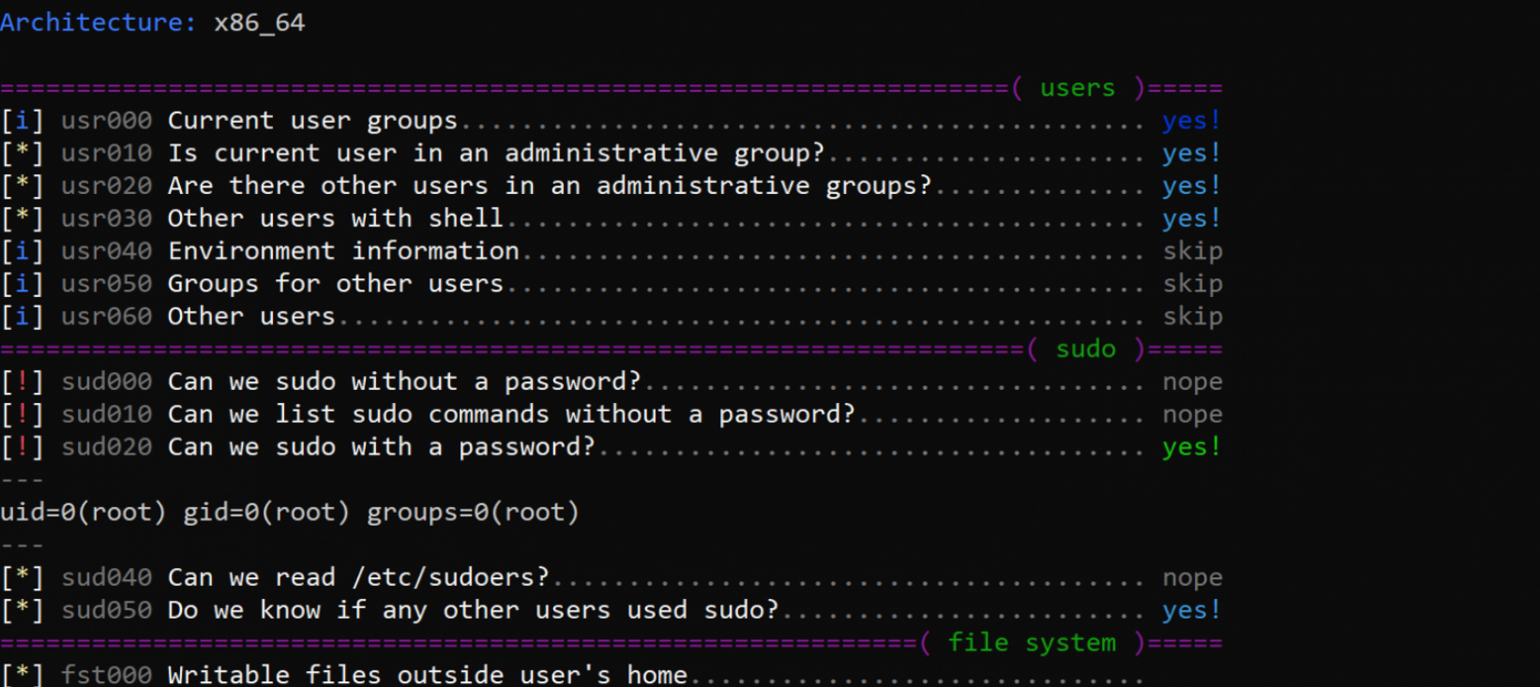Click 'Groups for other users' text
This screenshot has width=1540, height=687.
335,284
